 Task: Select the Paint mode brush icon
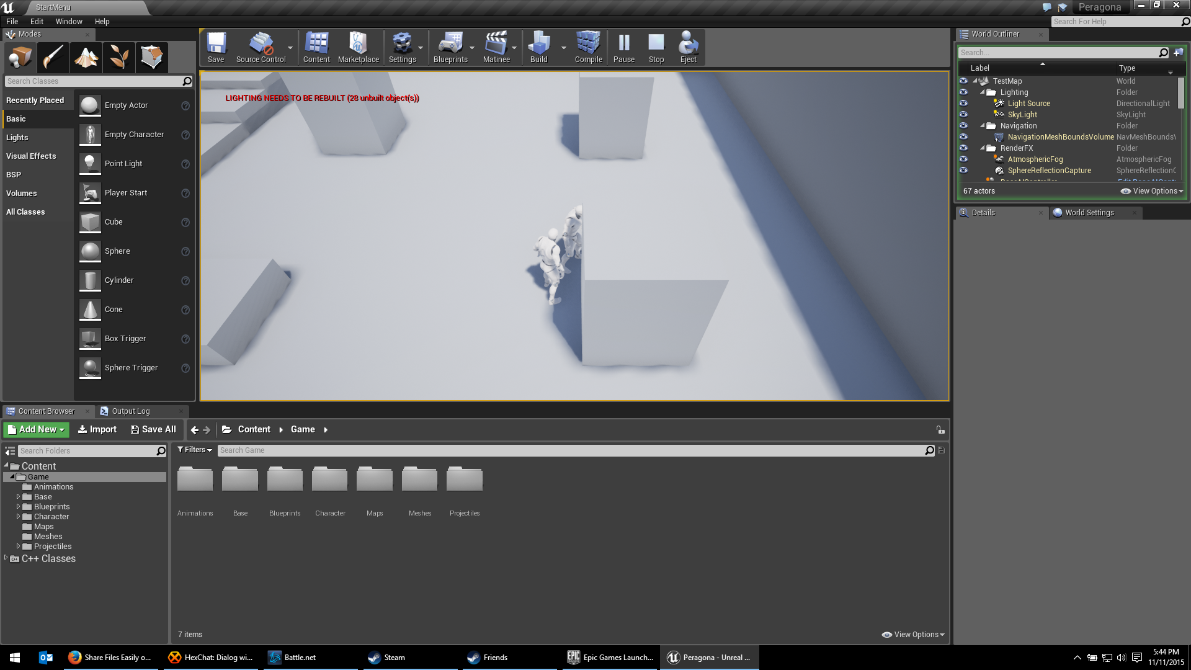coord(53,58)
